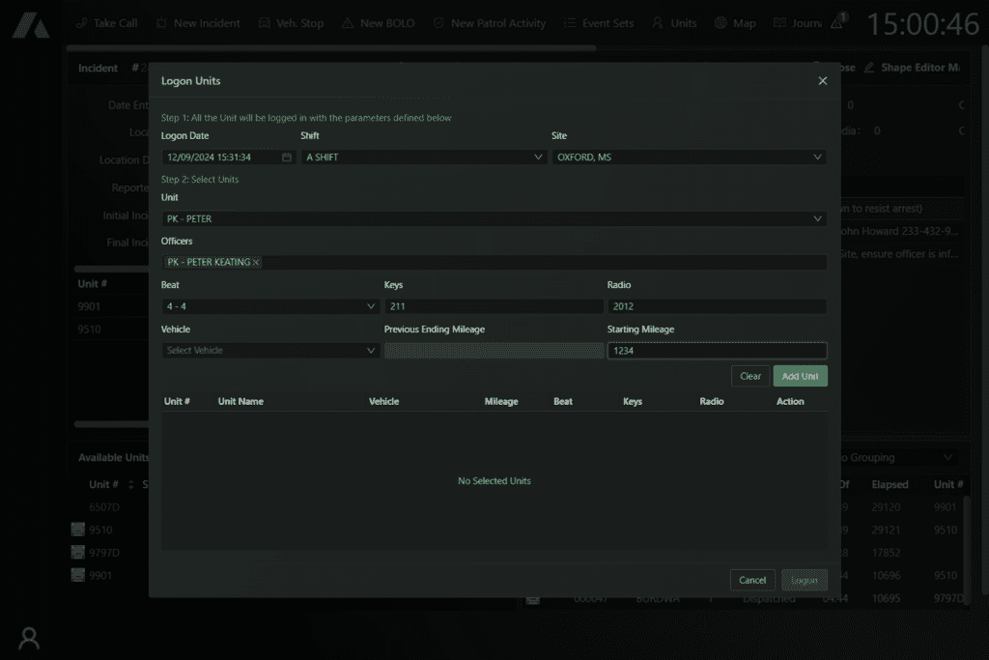Click the unit status icon beside 9797D
Image resolution: width=989 pixels, height=660 pixels.
78,552
